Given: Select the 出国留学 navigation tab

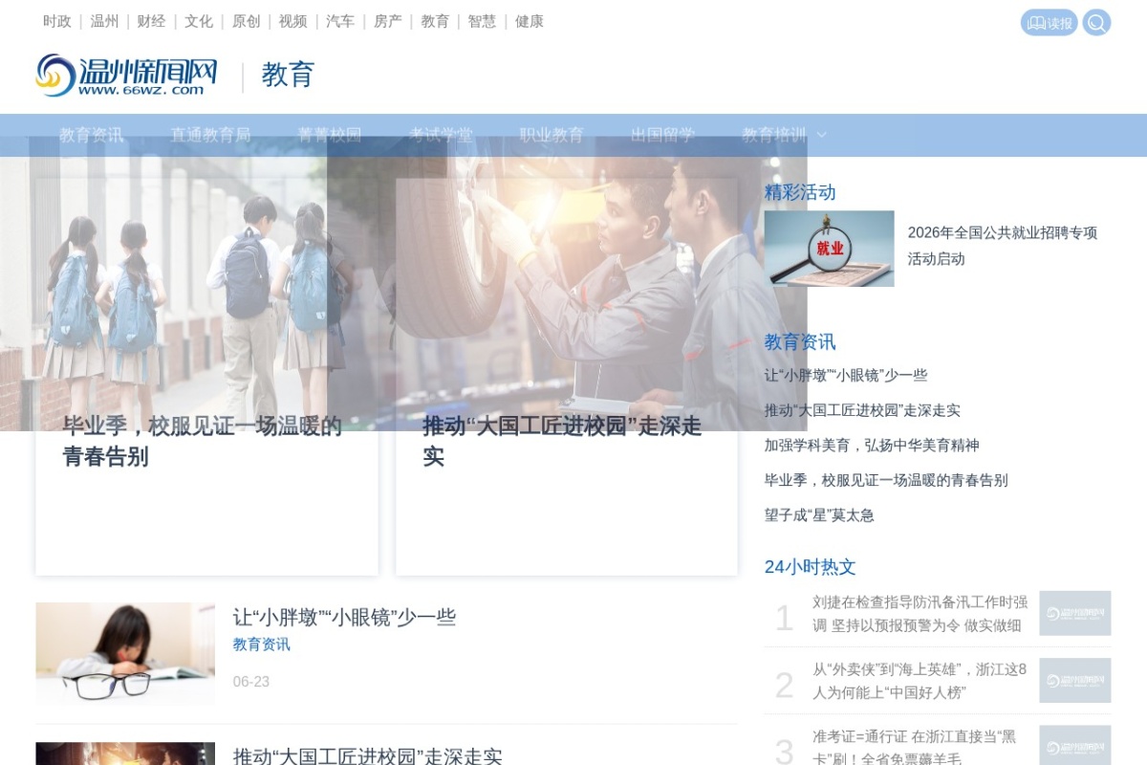Looking at the screenshot, I should pyautogui.click(x=663, y=136).
